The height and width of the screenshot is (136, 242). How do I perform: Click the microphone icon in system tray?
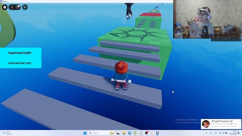[211, 133]
